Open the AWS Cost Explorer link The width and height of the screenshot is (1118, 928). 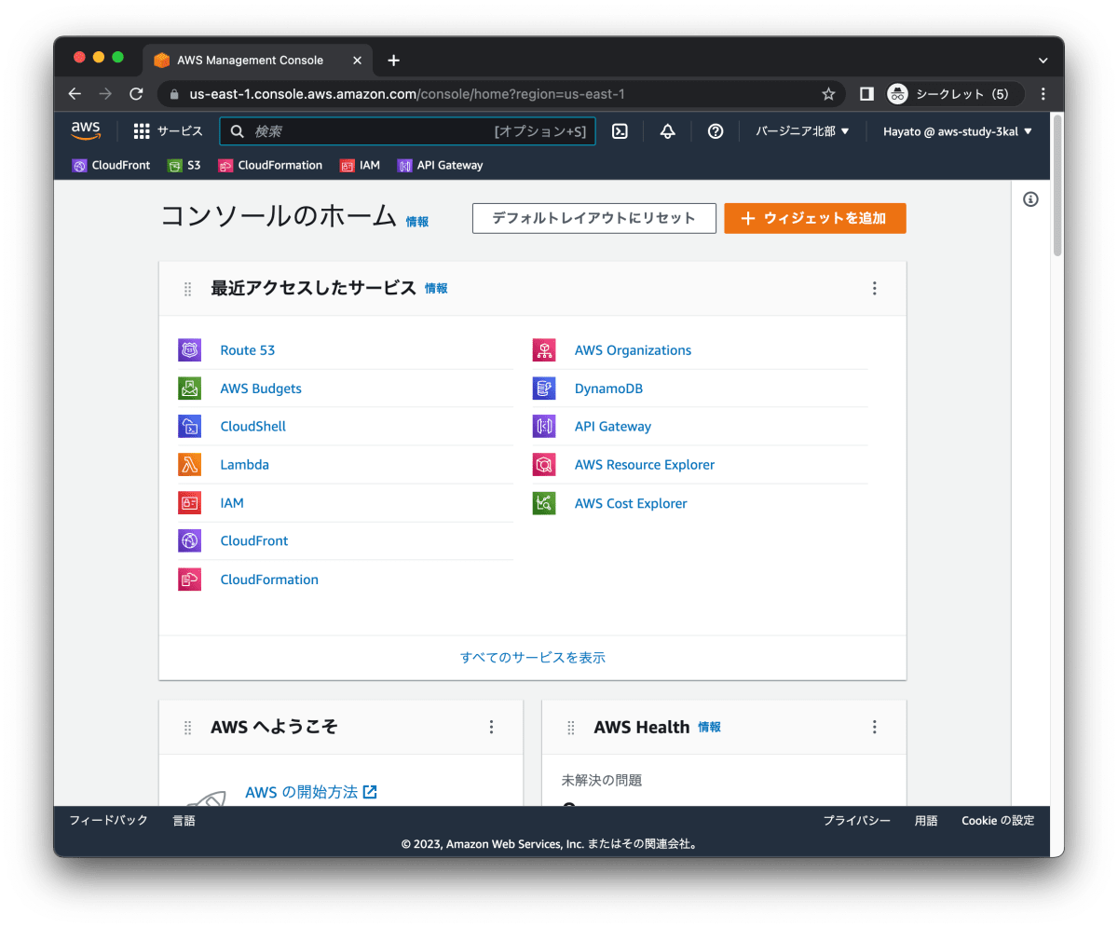(631, 503)
